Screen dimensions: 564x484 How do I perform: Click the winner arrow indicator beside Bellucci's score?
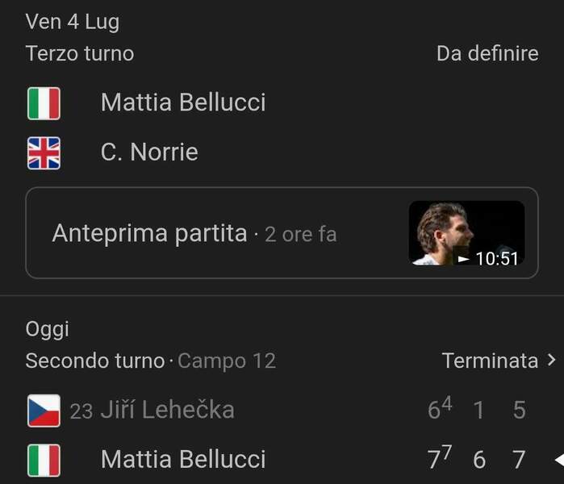click(x=558, y=460)
